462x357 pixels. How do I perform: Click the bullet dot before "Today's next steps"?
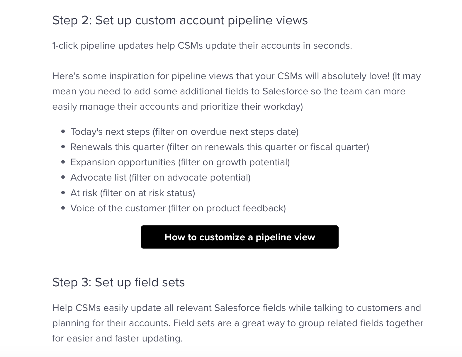63,132
